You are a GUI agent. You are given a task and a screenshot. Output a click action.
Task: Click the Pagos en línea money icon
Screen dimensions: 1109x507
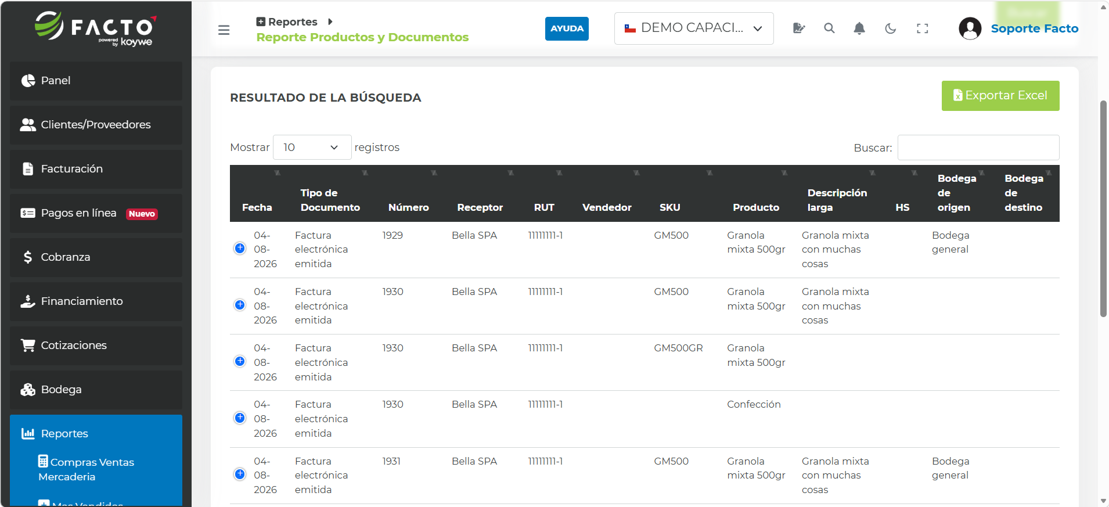tap(28, 213)
